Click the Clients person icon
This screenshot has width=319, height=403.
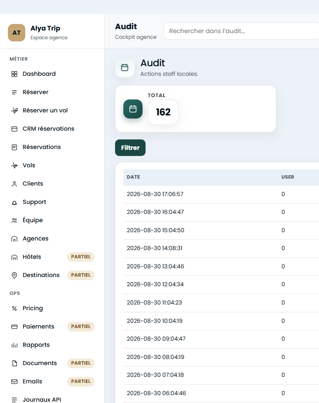pos(14,184)
